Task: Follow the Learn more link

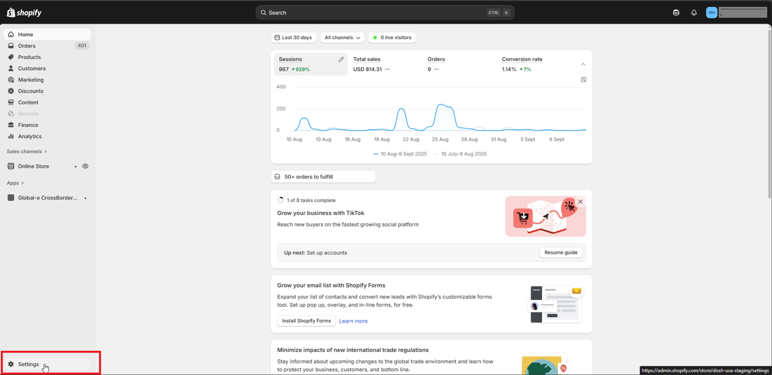Action: (x=353, y=321)
